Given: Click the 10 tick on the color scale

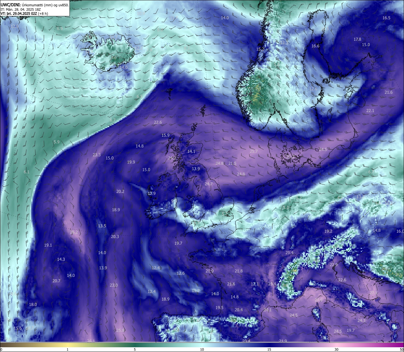Looking at the screenshot, I should 202,349.
